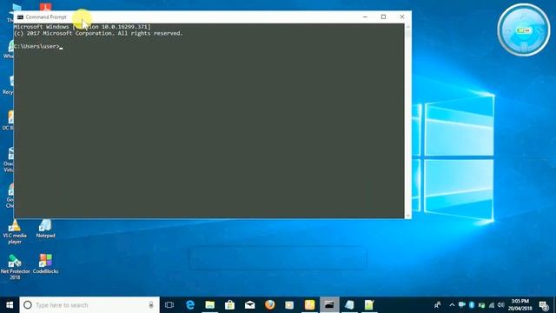Open VLC media player desktop shortcut
The height and width of the screenshot is (313, 556).
coord(15,232)
